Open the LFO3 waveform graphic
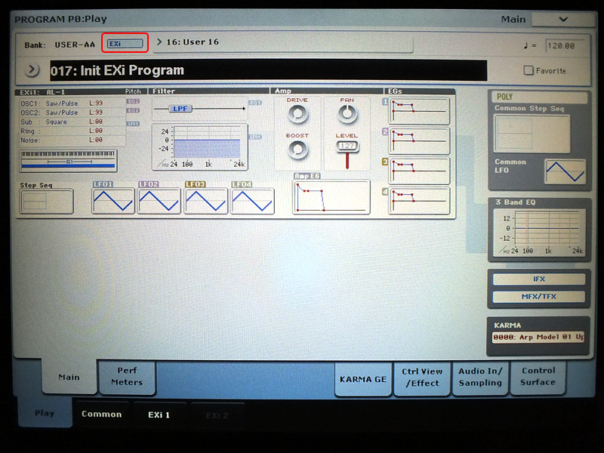 tap(205, 201)
